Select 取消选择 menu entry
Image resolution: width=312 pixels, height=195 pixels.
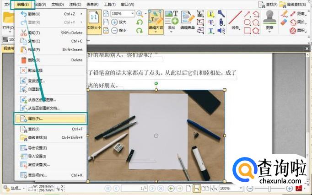coord(51,70)
